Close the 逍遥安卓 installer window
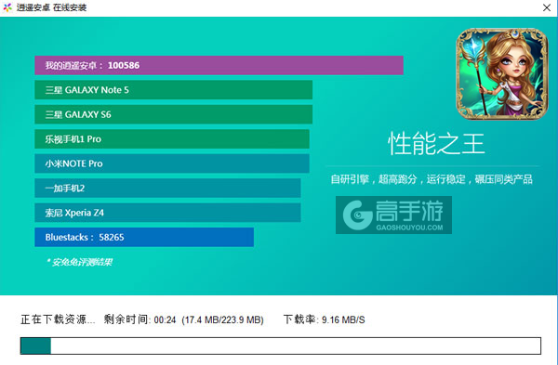This screenshot has height=365, width=558. (x=547, y=7)
